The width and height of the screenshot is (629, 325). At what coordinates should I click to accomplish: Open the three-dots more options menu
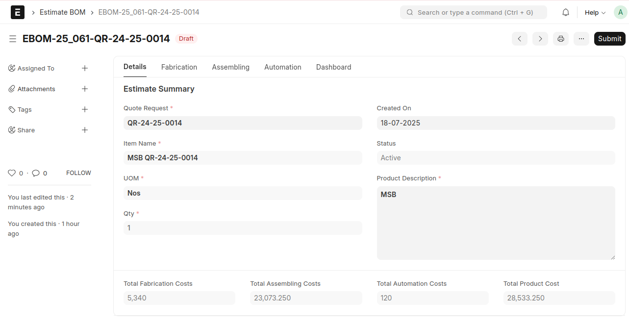pyautogui.click(x=581, y=39)
